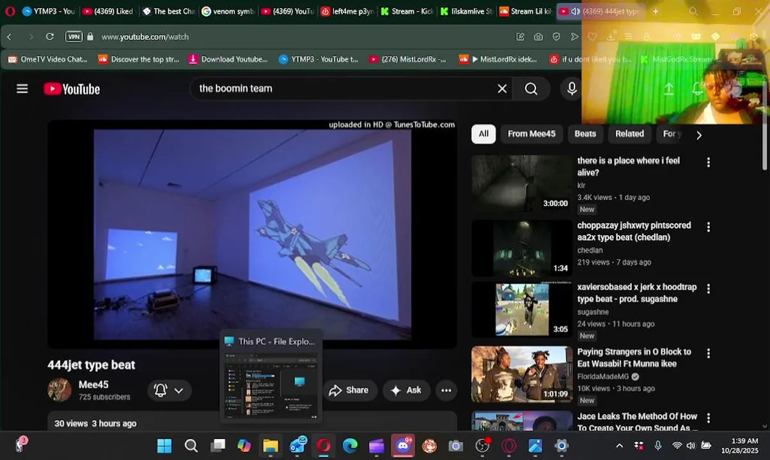Click the Windows Start button
770x460 pixels.
(x=164, y=446)
